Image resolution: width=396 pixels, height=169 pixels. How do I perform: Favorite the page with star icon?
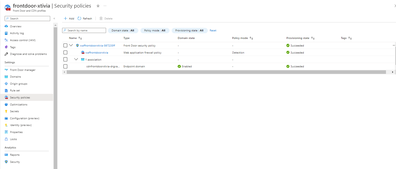[98, 6]
